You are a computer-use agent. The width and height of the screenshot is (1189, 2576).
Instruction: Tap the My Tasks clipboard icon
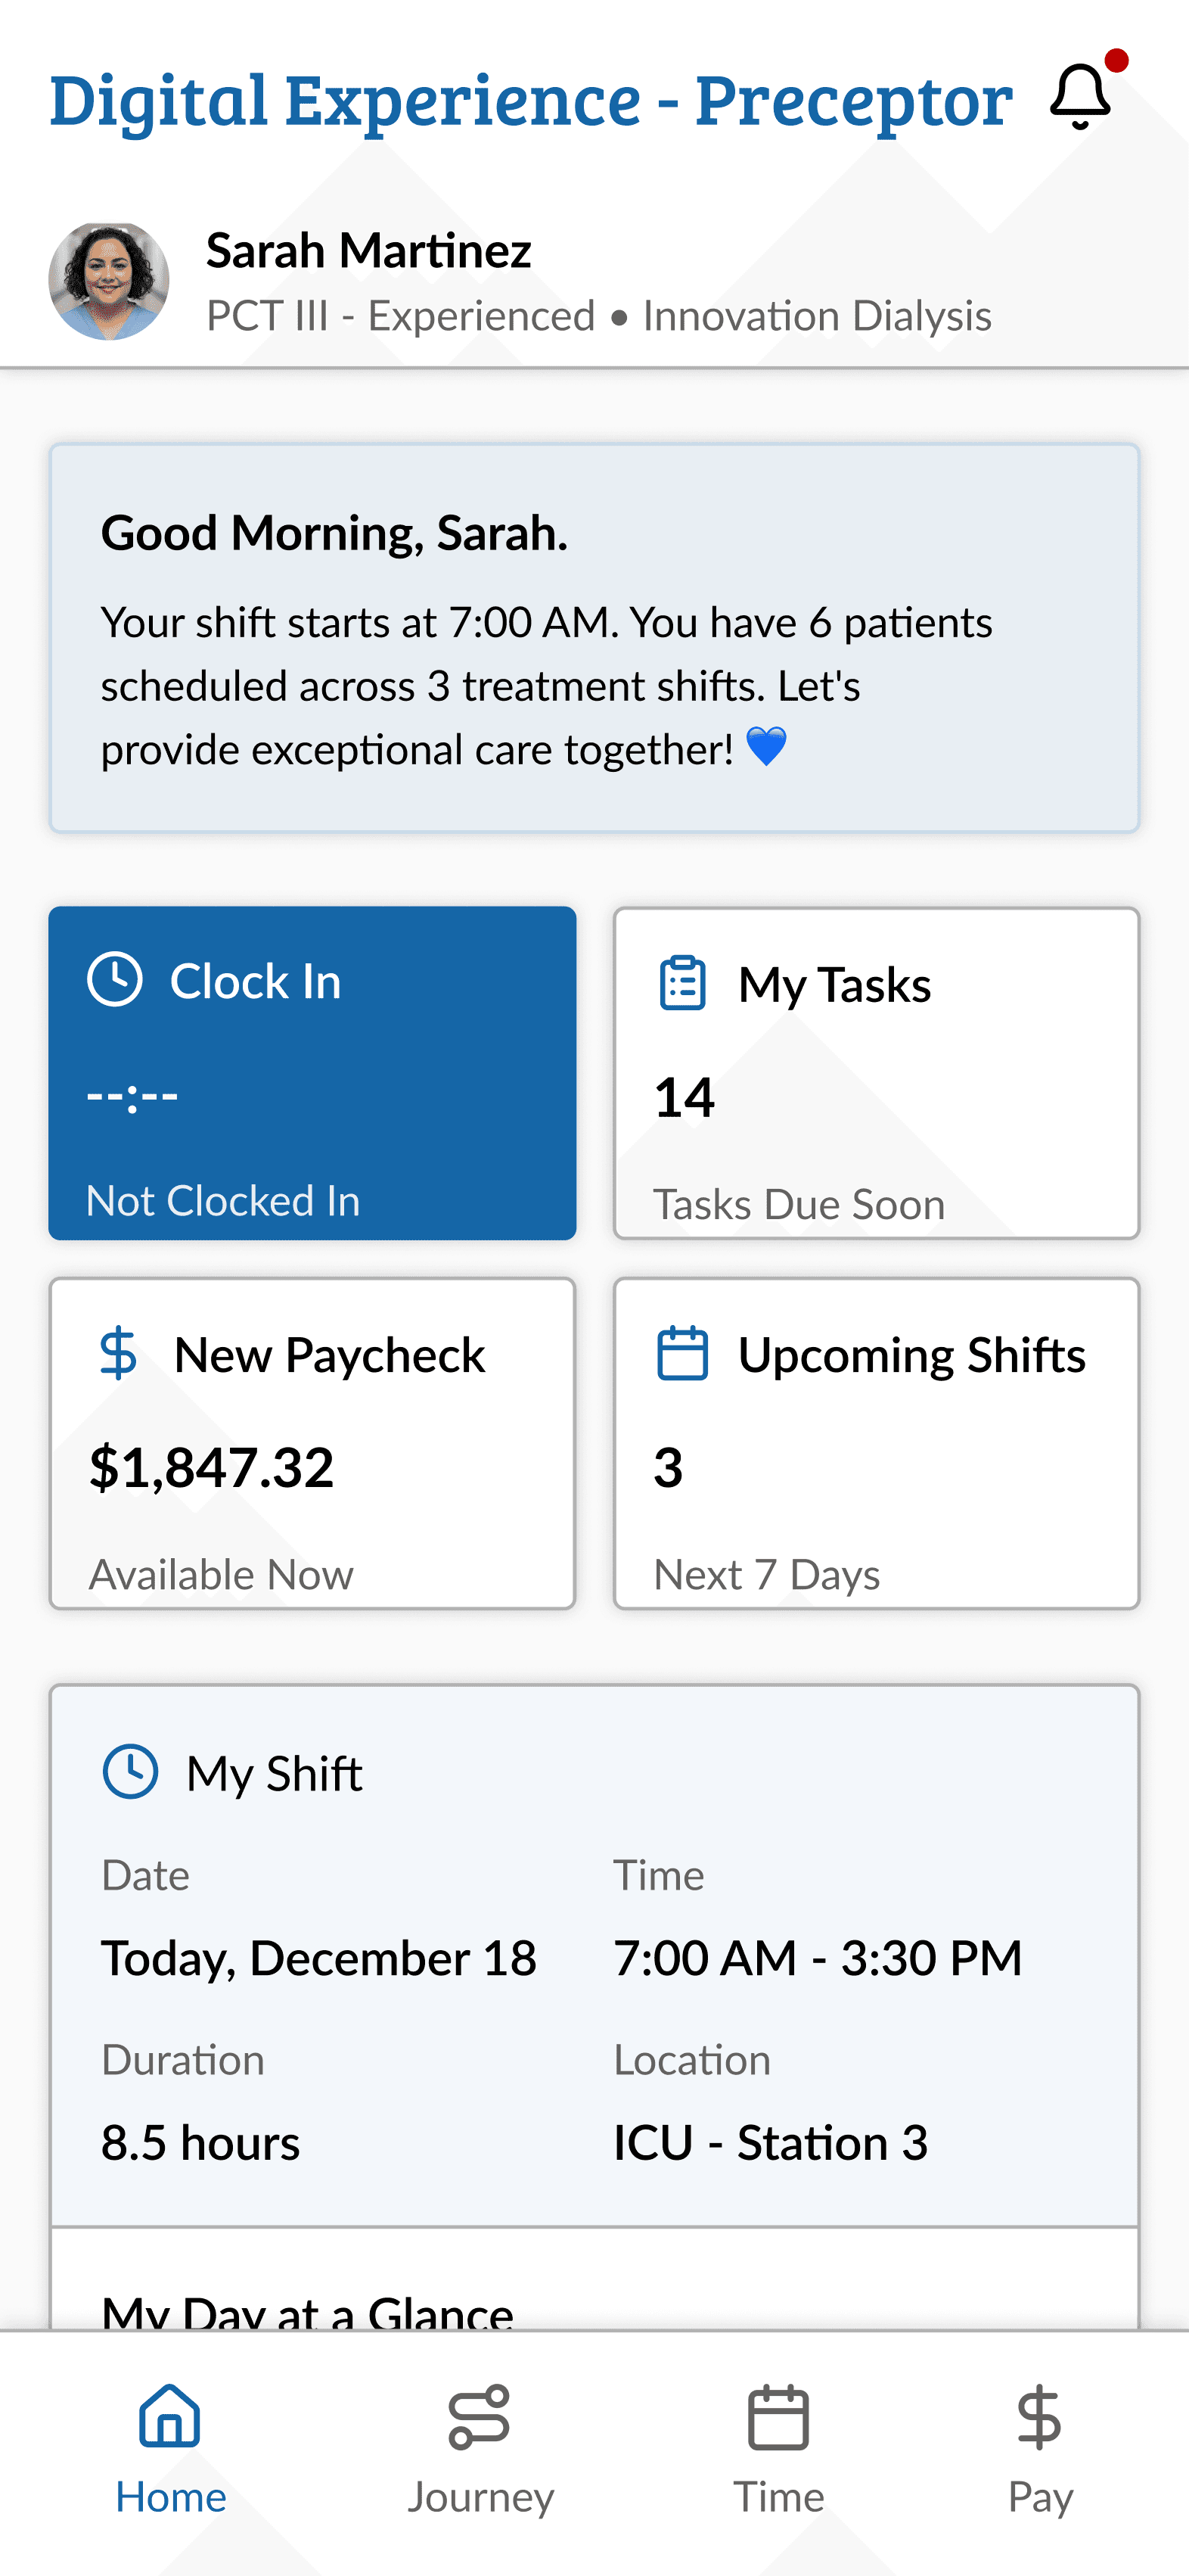click(682, 984)
